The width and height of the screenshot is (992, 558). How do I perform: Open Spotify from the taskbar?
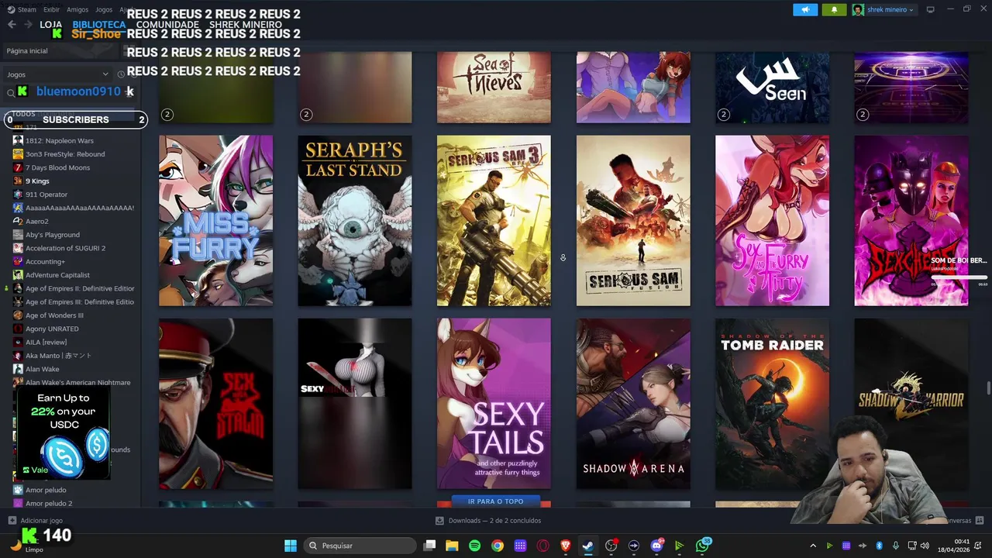pos(474,546)
